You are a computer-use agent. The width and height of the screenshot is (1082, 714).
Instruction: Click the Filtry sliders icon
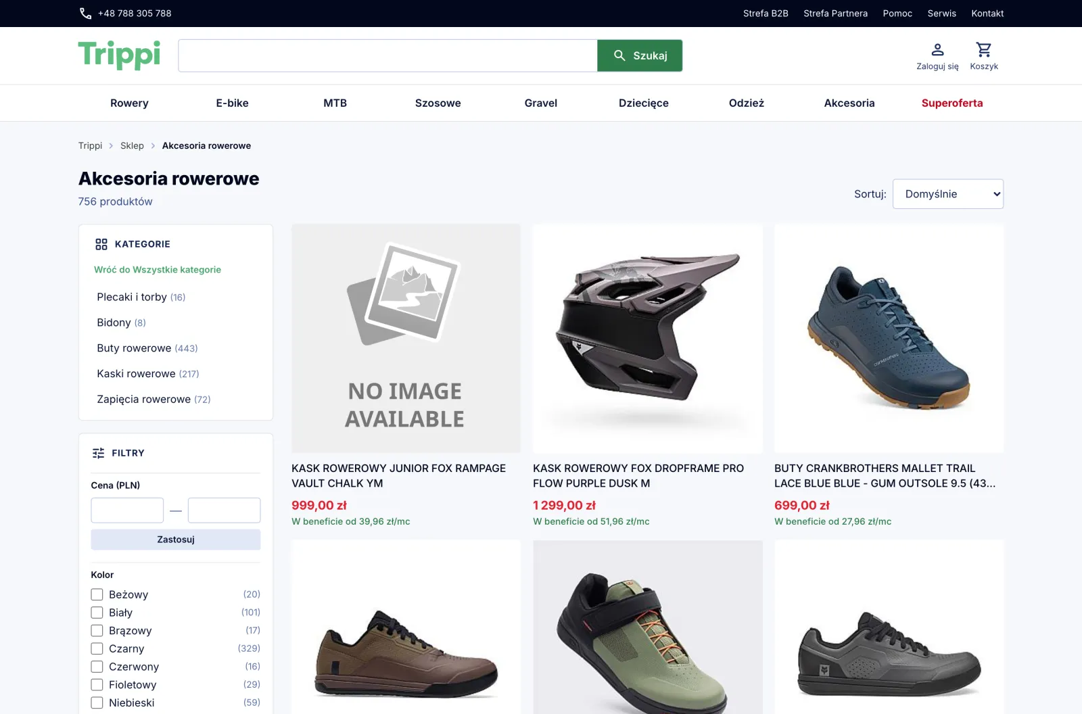pyautogui.click(x=98, y=453)
